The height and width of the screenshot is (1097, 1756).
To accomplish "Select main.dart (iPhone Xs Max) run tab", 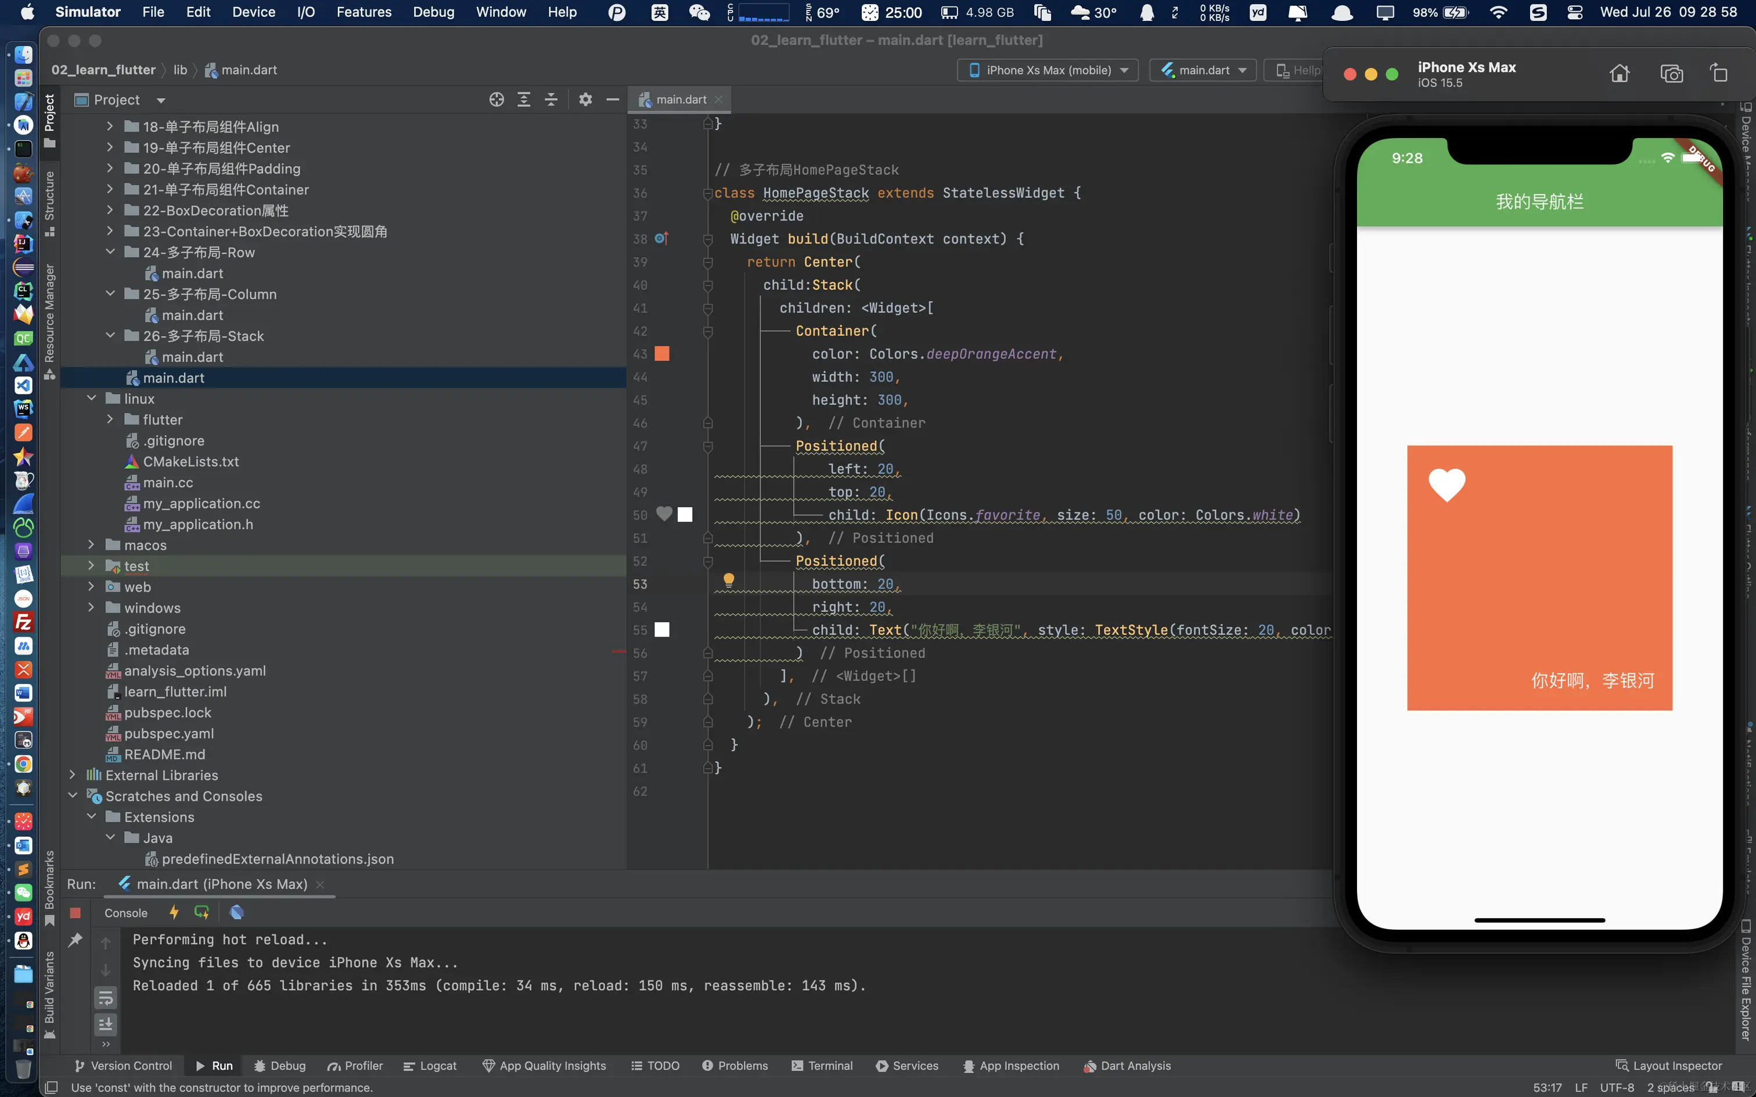I will (221, 884).
